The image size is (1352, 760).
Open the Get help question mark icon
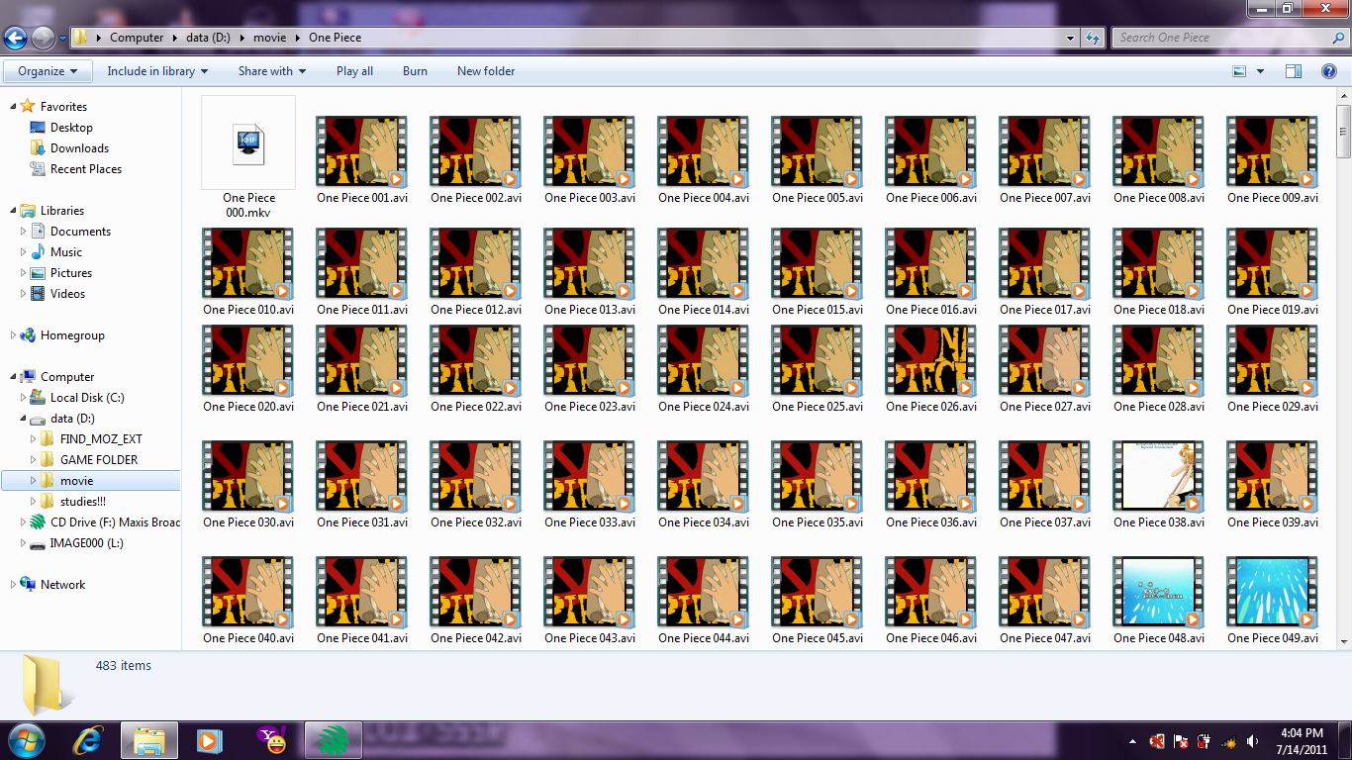(x=1329, y=71)
